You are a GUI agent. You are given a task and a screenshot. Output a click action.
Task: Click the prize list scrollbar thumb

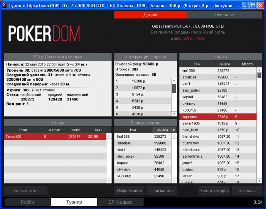pyautogui.click(x=174, y=88)
